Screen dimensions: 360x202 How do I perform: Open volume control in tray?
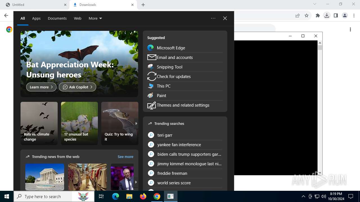324,196
